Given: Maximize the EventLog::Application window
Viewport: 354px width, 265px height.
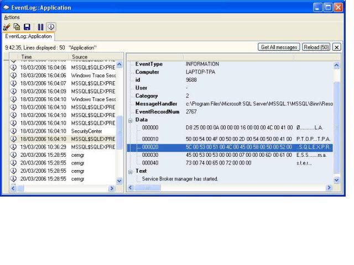Looking at the screenshot, I should point(328,7).
